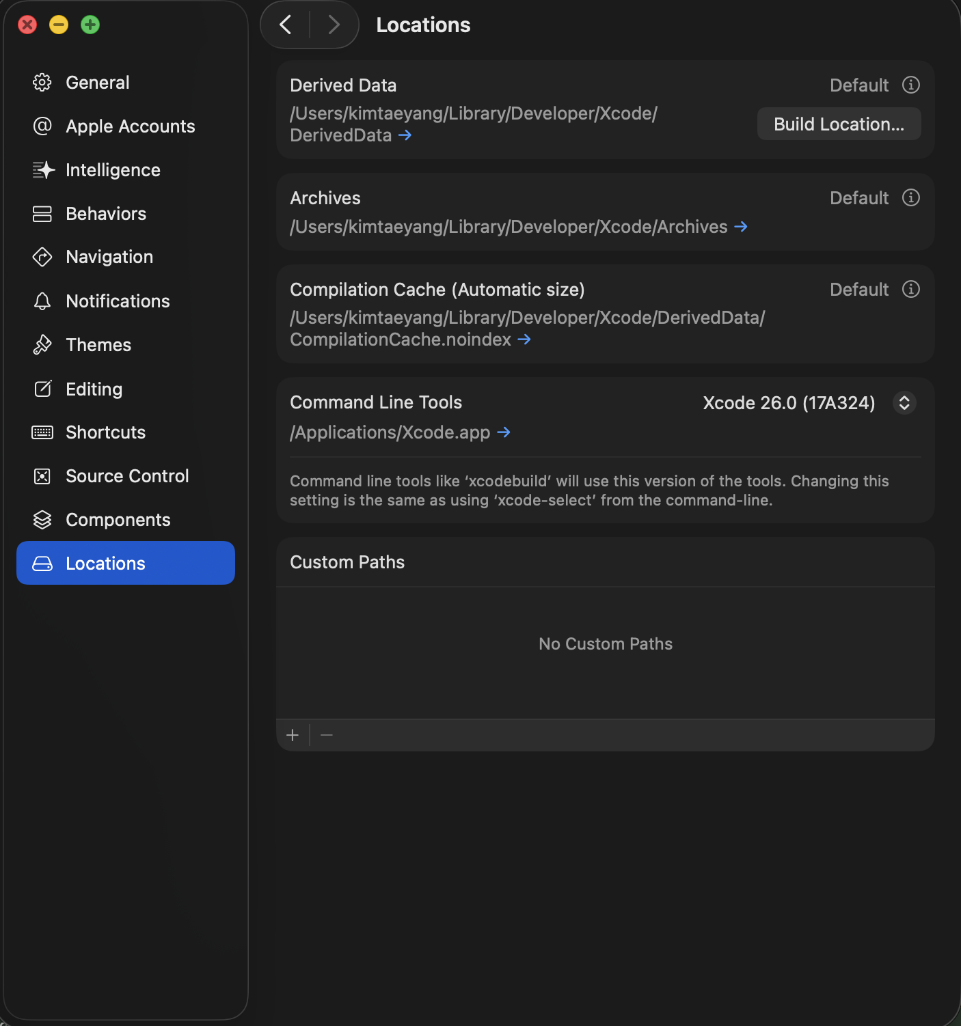Viewport: 961px width, 1026px height.
Task: Click the Xcode 26.0 (17A324) value
Action: [789, 403]
